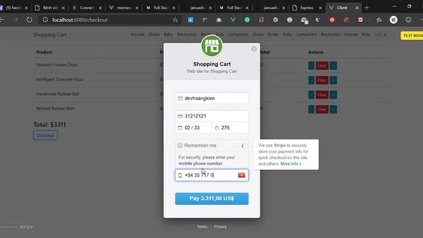Click the email field containing devhoangkien
The image size is (423, 238).
click(x=211, y=99)
